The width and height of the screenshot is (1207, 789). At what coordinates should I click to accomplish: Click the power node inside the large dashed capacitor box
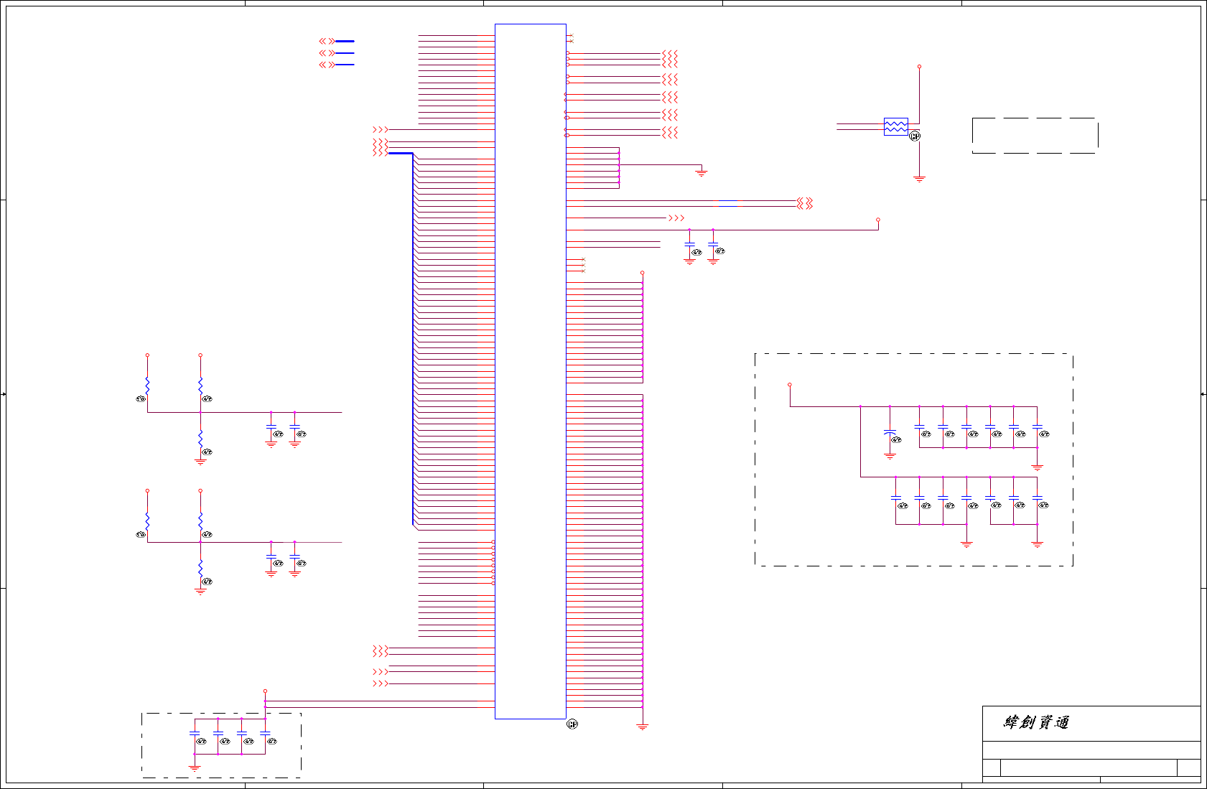point(790,385)
